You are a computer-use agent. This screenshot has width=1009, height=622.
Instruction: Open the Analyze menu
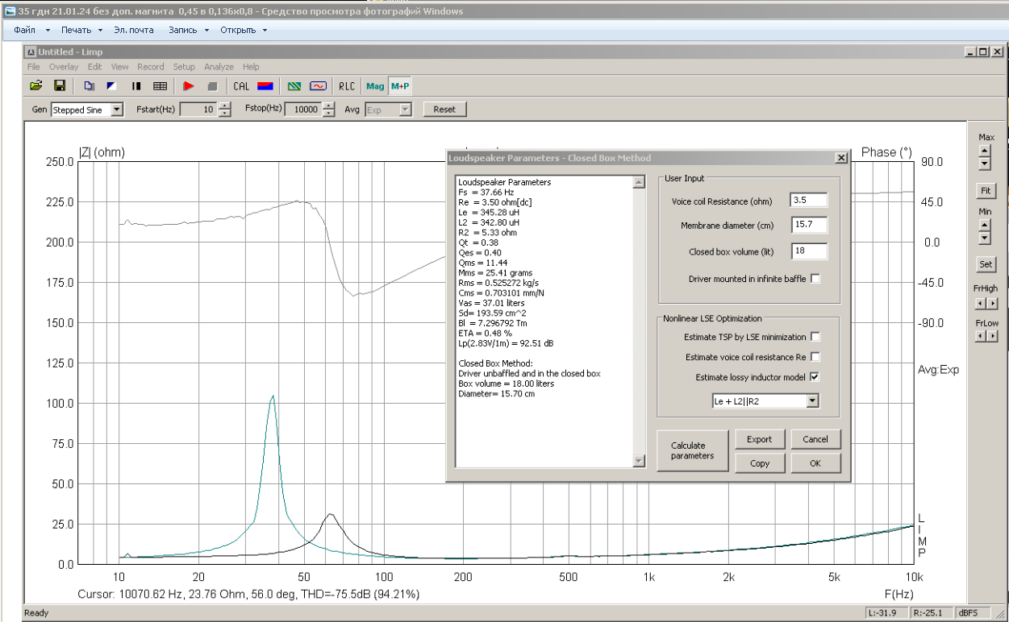(219, 67)
